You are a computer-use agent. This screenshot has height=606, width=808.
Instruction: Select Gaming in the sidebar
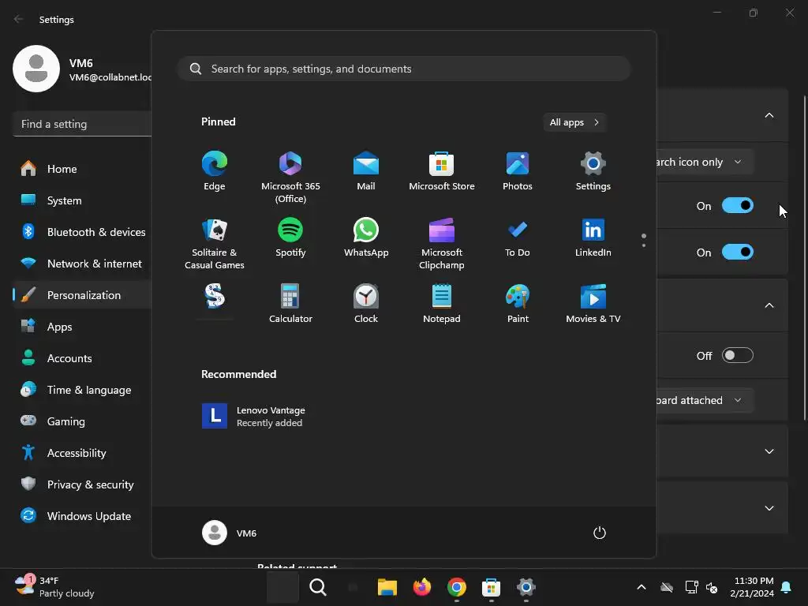[82, 421]
